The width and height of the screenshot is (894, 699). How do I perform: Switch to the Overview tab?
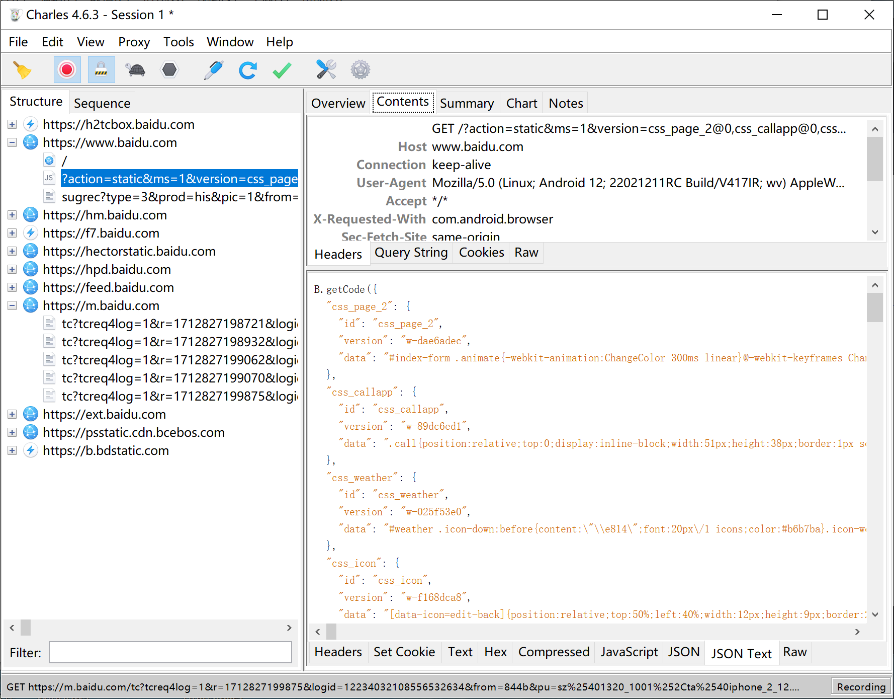tap(338, 103)
